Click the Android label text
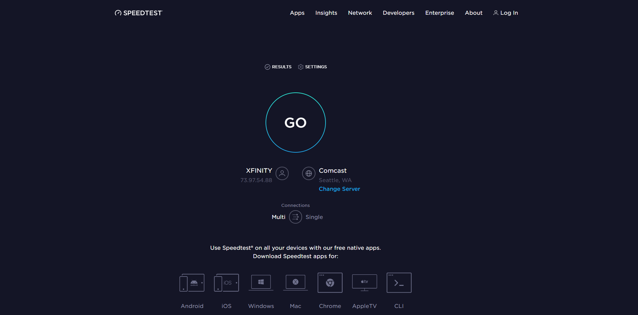This screenshot has height=315, width=638. click(x=192, y=306)
